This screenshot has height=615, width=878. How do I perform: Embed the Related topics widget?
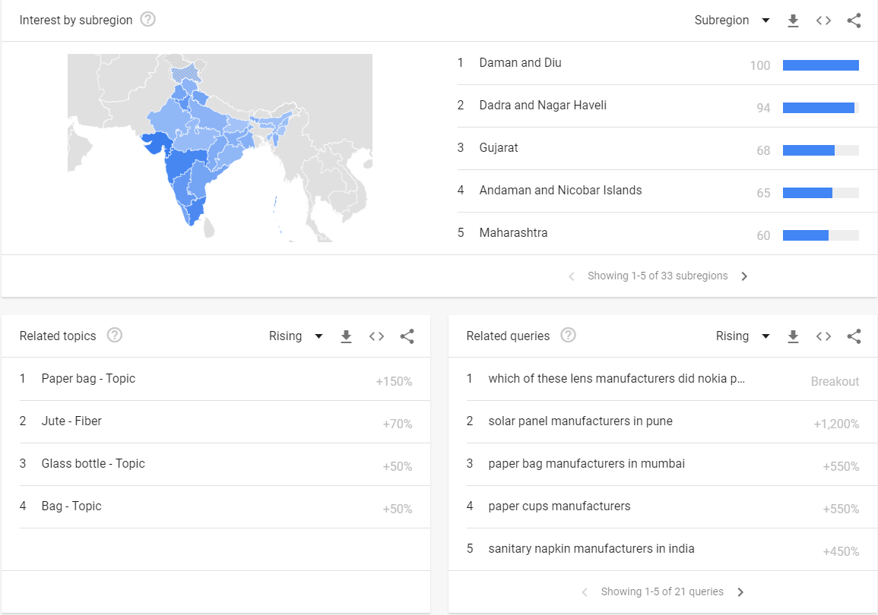376,336
